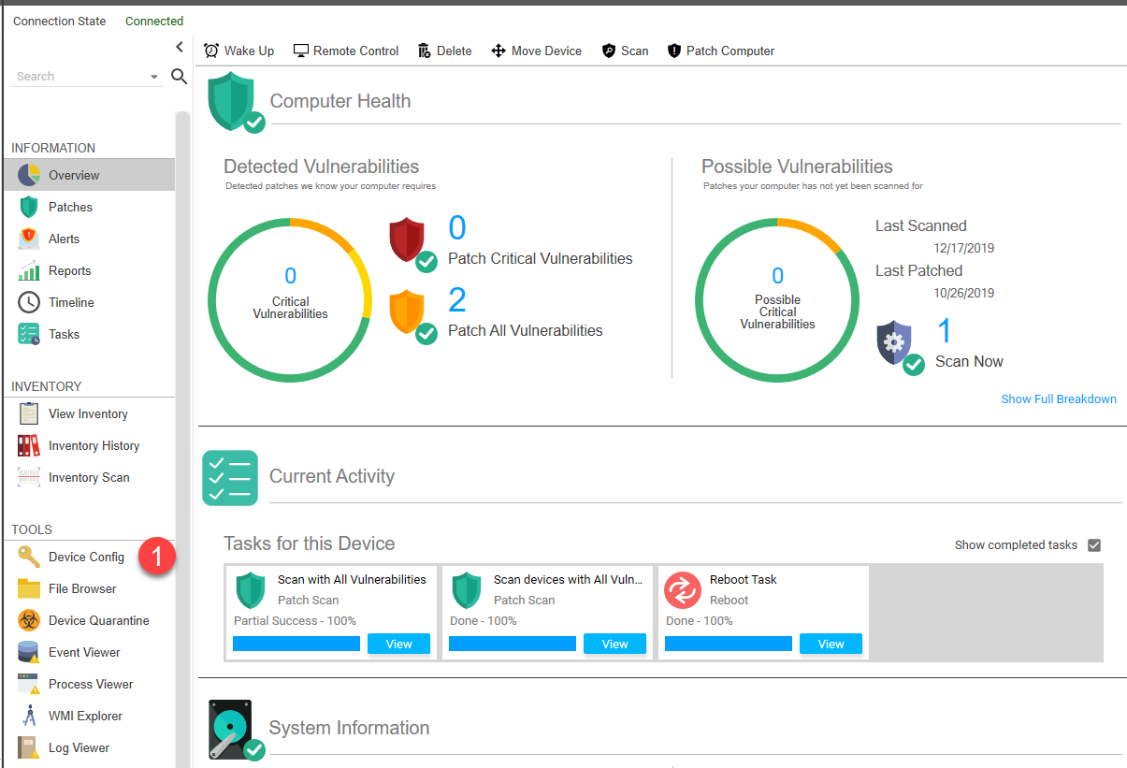1127x768 pixels.
Task: Click the Delete trash can icon
Action: (x=425, y=51)
